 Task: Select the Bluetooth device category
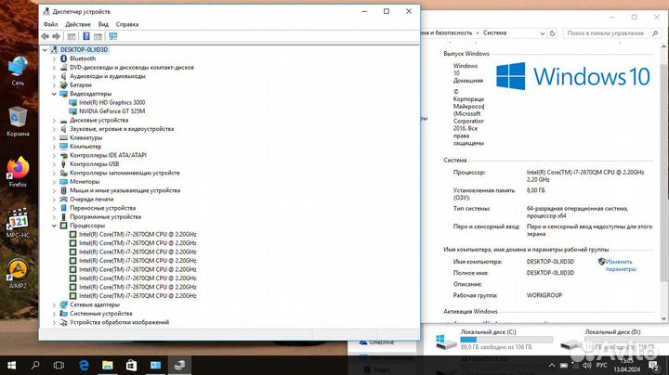[x=83, y=58]
